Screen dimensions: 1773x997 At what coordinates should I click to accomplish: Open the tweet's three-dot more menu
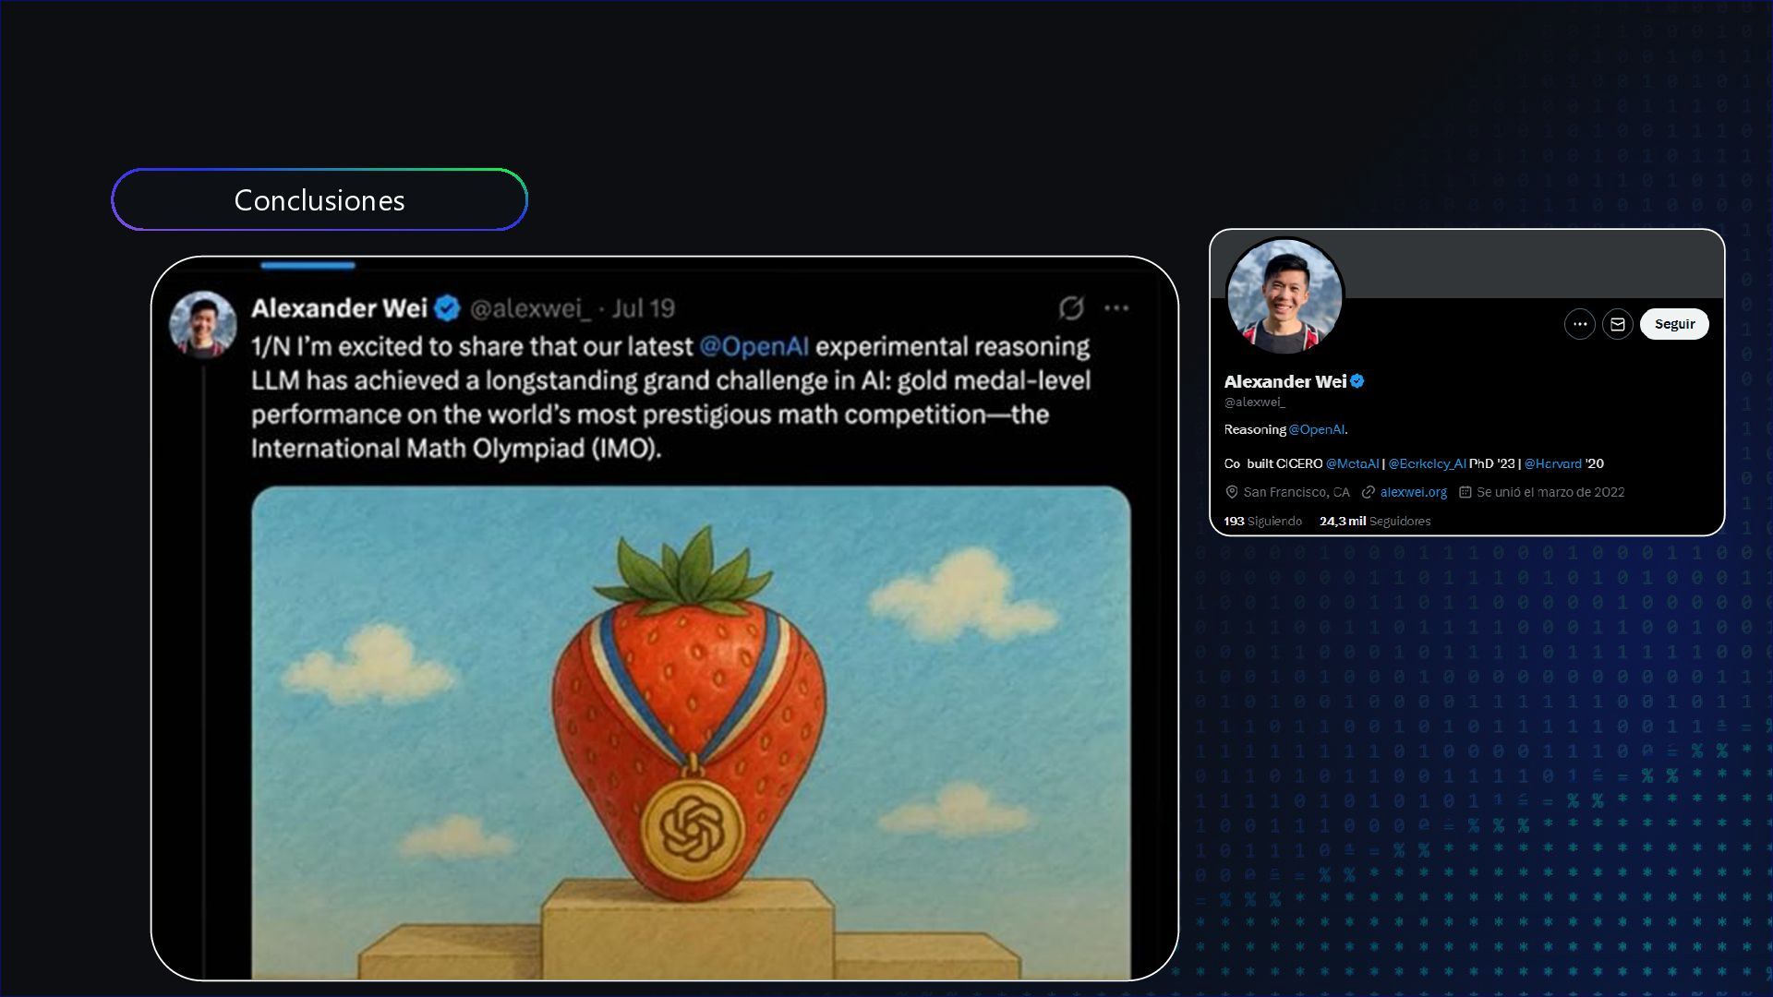pyautogui.click(x=1116, y=308)
